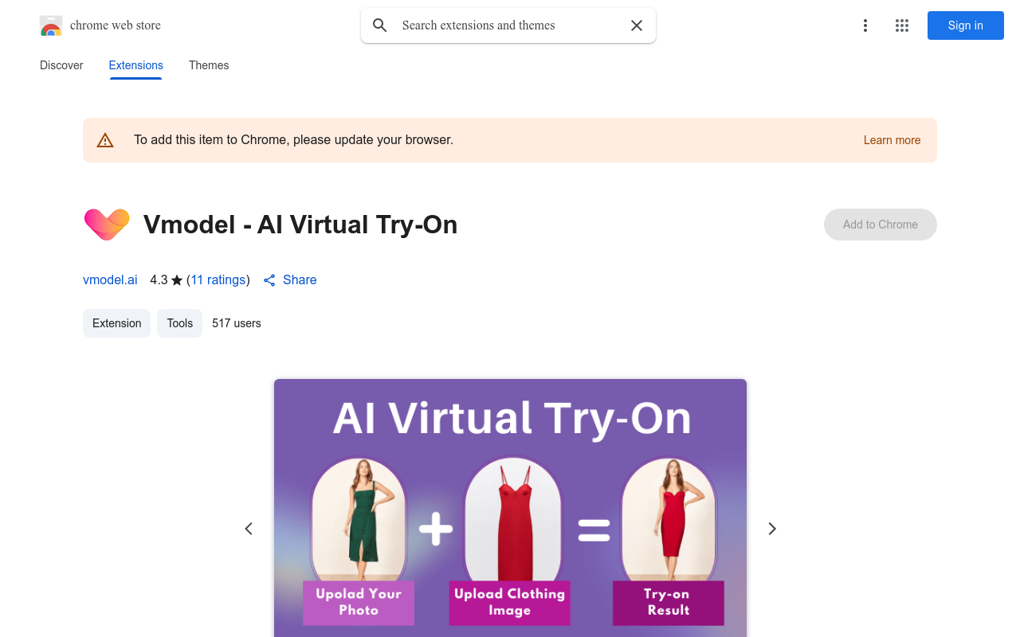Click the warning triangle icon

click(105, 140)
